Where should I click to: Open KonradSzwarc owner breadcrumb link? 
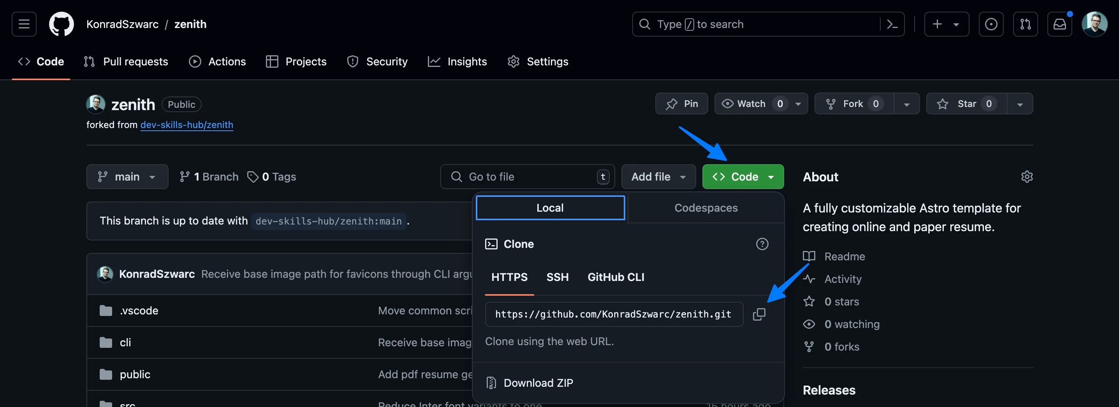(123, 24)
